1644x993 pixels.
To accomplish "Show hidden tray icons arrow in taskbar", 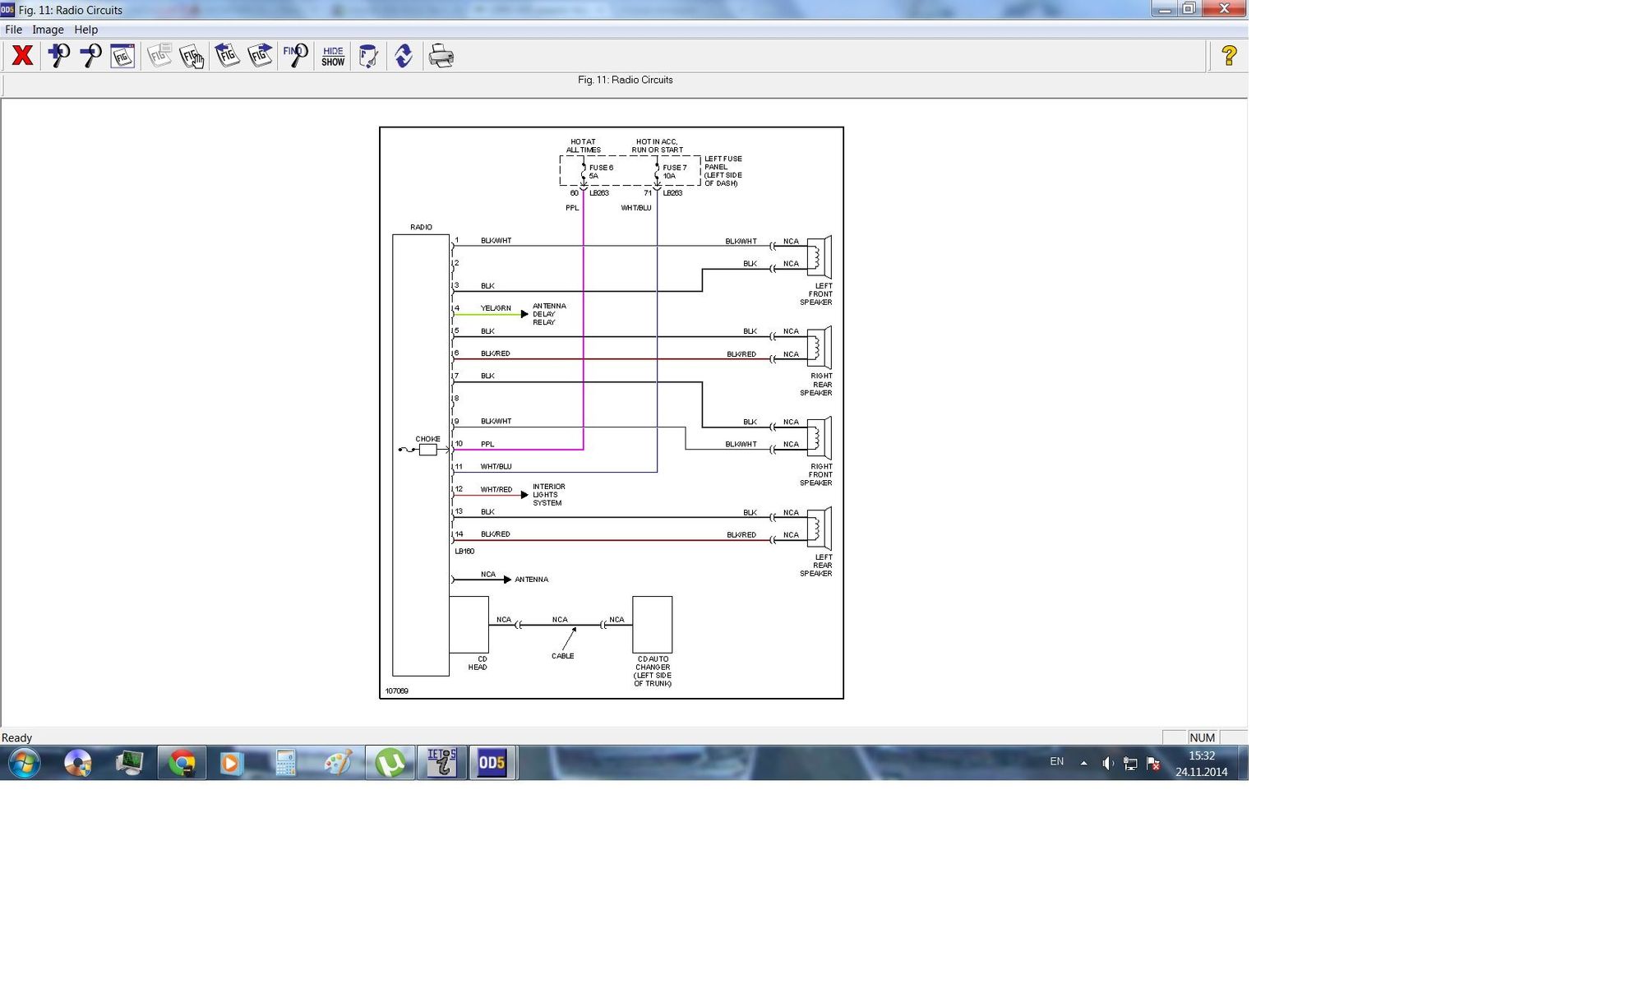I will tap(1083, 763).
